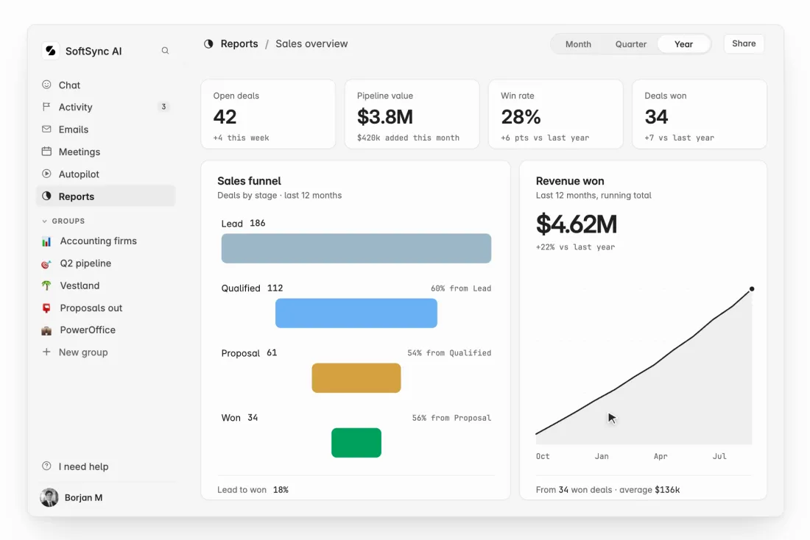Open the Chat page

[106, 85]
